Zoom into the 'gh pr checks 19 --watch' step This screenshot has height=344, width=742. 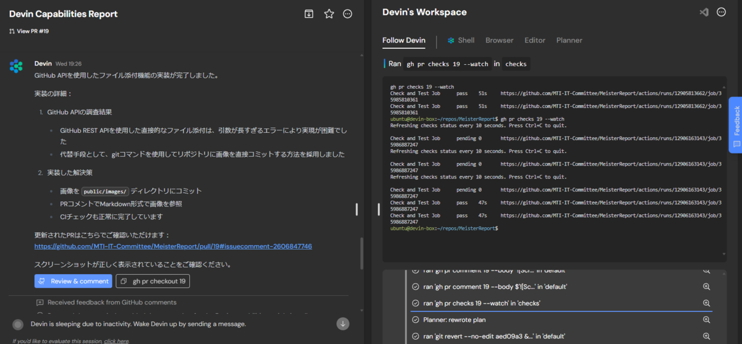[x=706, y=303]
